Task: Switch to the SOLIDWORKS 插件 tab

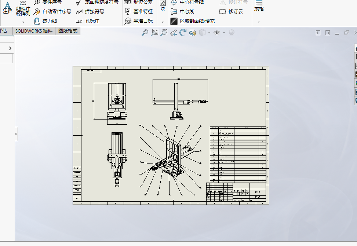Action: tap(34, 31)
